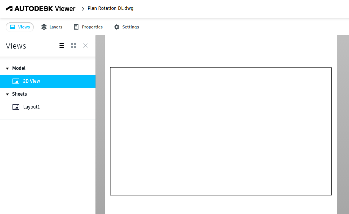Click the Settings gear icon
The width and height of the screenshot is (349, 214).
(x=117, y=27)
